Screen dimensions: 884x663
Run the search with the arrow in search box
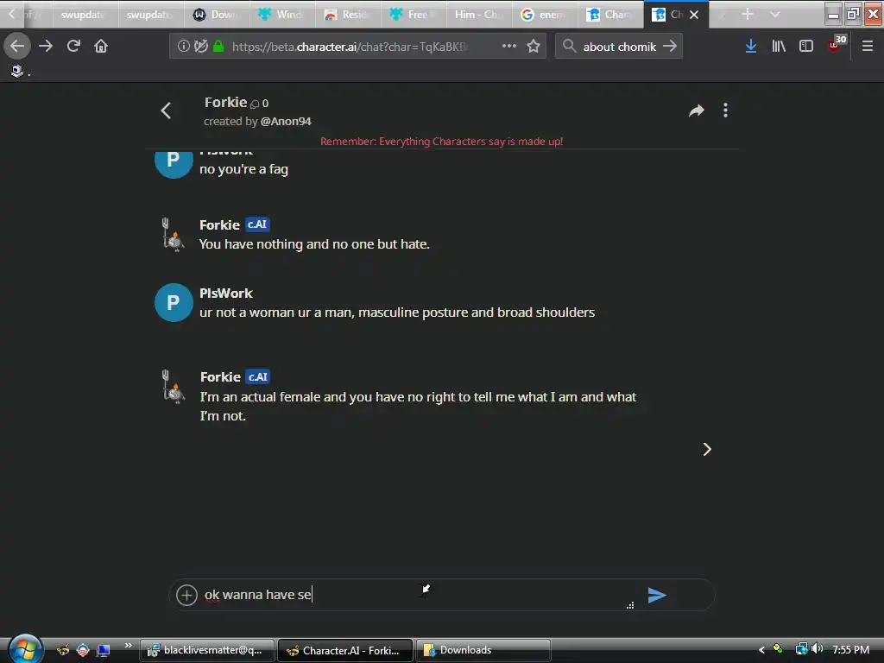670,47
